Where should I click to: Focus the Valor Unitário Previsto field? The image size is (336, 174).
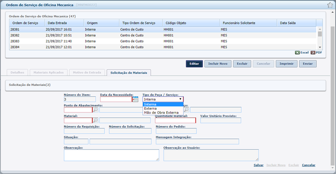pos(221,120)
